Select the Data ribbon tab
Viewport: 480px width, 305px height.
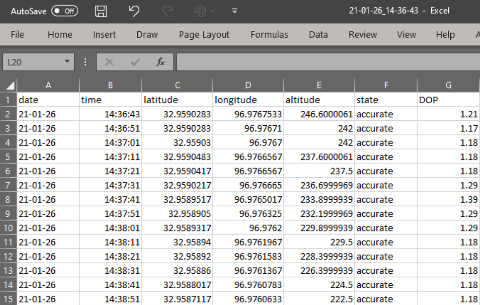point(318,35)
